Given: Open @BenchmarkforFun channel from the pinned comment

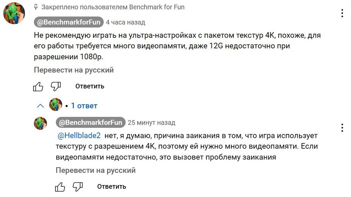Looking at the screenshot, I should tap(69, 22).
